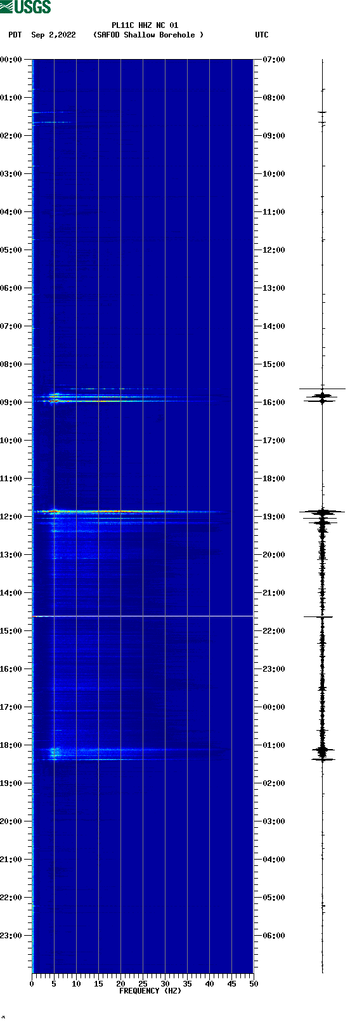Select the (SAFOD Shallow Borehole) label

[148, 35]
